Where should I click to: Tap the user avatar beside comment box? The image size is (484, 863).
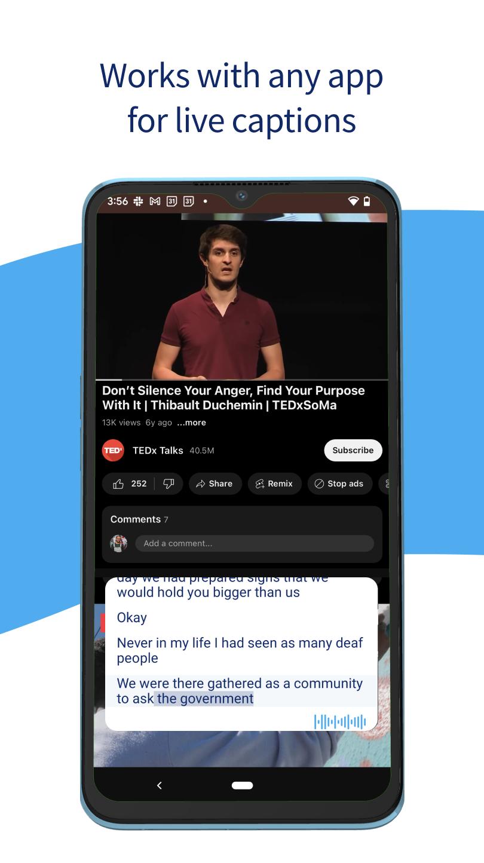119,543
